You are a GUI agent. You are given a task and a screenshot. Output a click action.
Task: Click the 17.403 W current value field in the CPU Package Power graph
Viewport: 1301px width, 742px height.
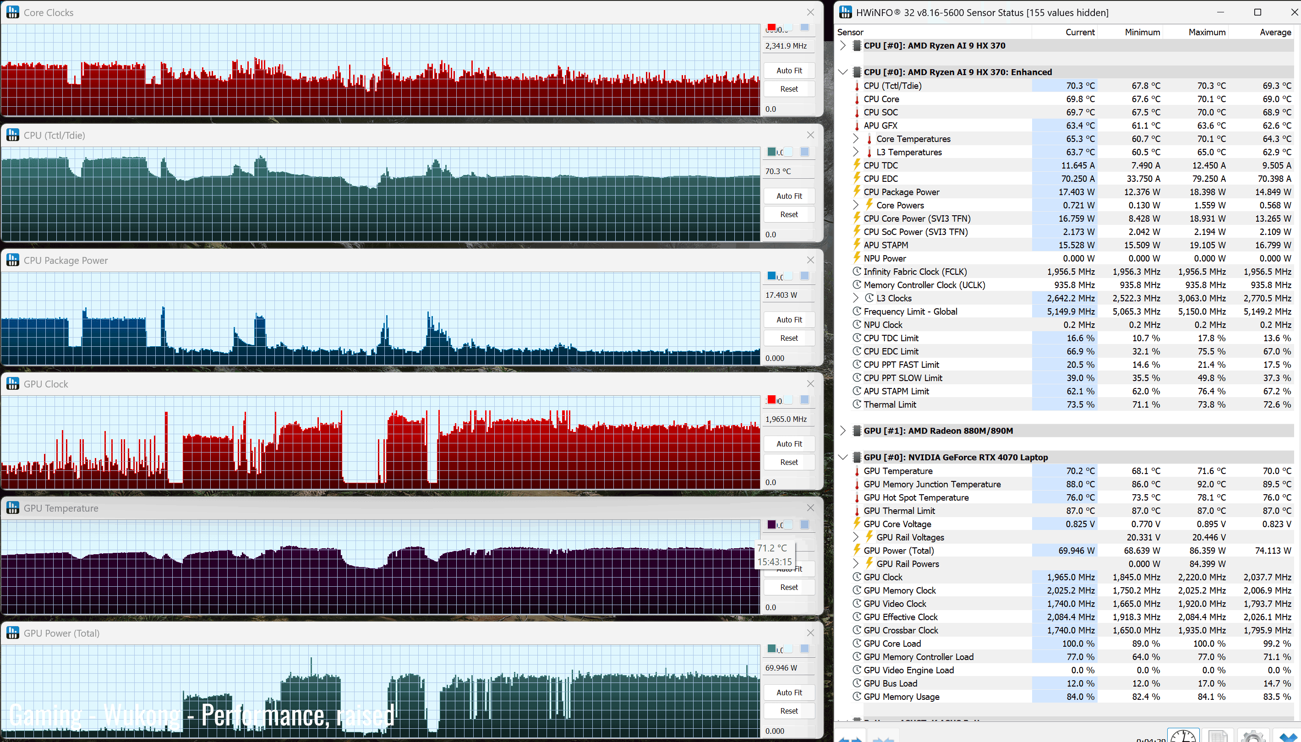point(788,295)
